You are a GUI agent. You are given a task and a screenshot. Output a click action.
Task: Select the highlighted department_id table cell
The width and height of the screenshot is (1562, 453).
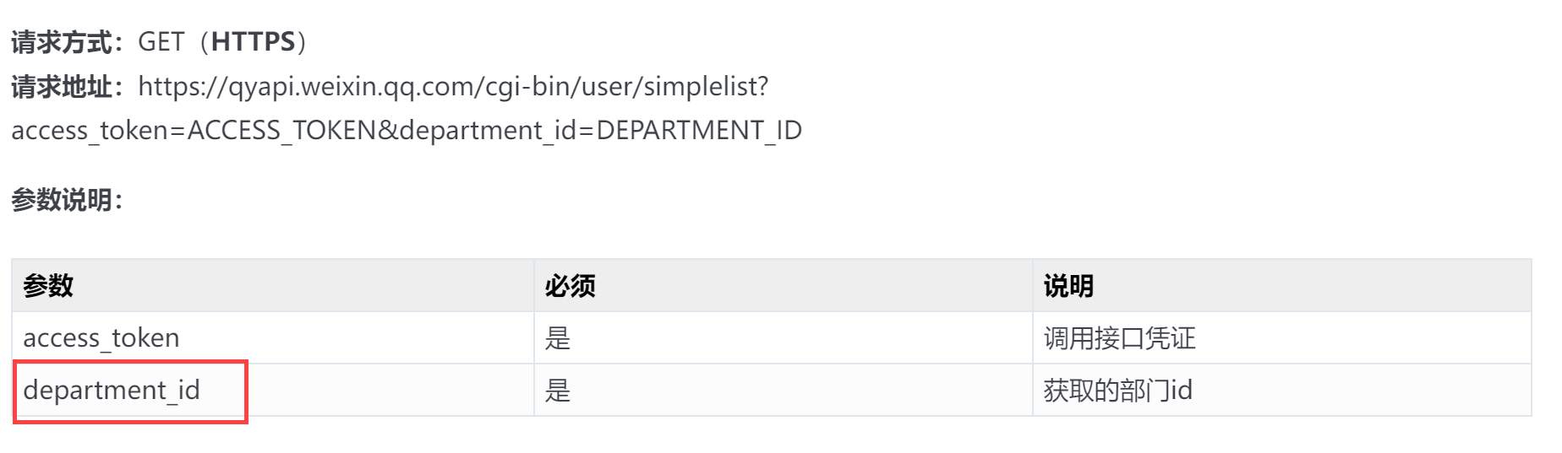(112, 391)
